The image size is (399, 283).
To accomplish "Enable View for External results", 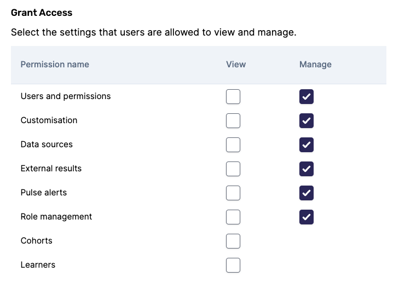I will [x=233, y=169].
